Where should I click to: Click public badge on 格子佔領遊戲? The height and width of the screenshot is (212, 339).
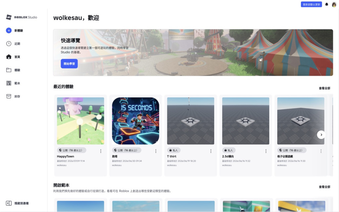click(292, 150)
